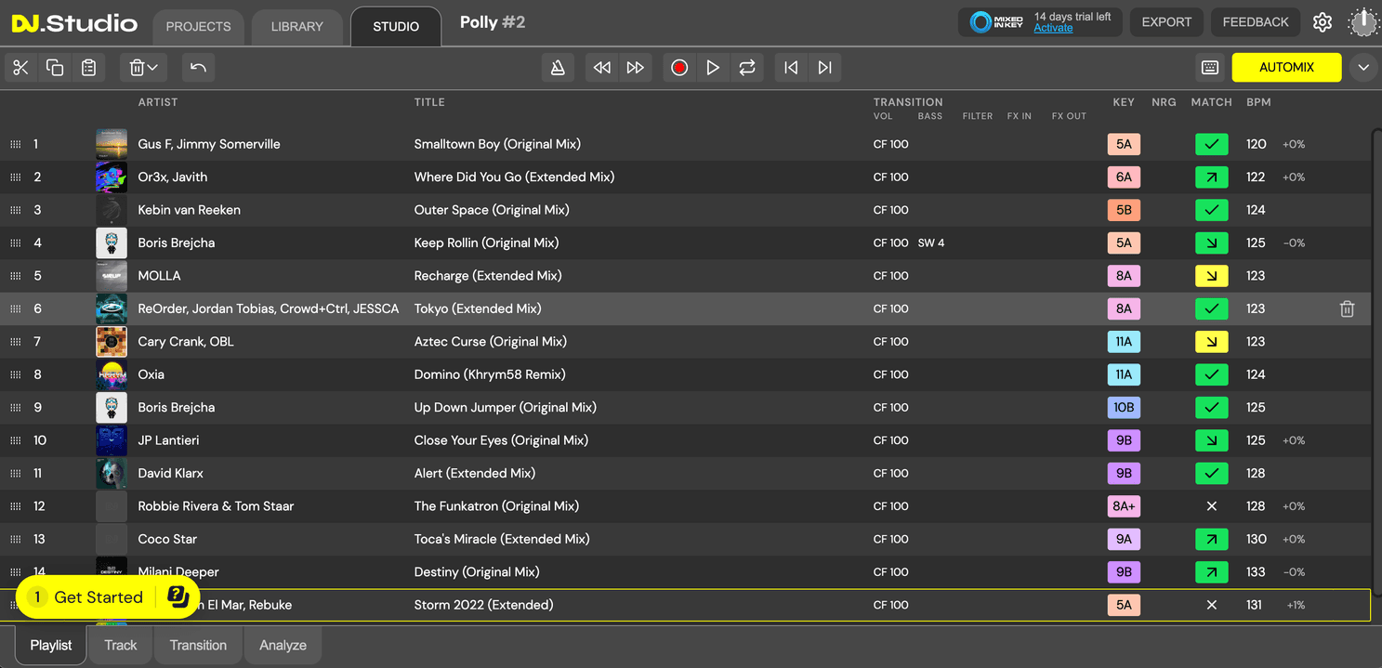Open settings gear icon

coord(1323,22)
